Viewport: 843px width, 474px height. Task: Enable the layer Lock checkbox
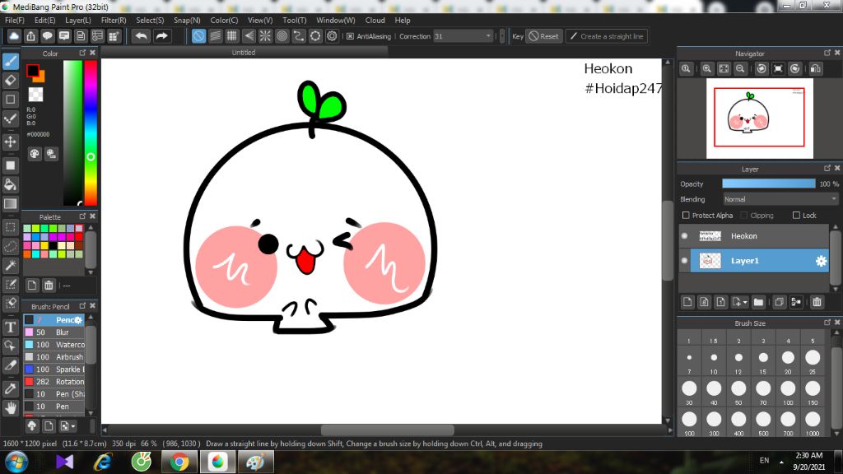click(x=796, y=215)
